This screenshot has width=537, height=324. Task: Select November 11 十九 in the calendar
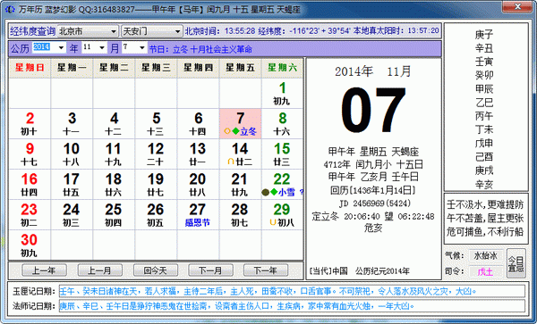click(114, 154)
